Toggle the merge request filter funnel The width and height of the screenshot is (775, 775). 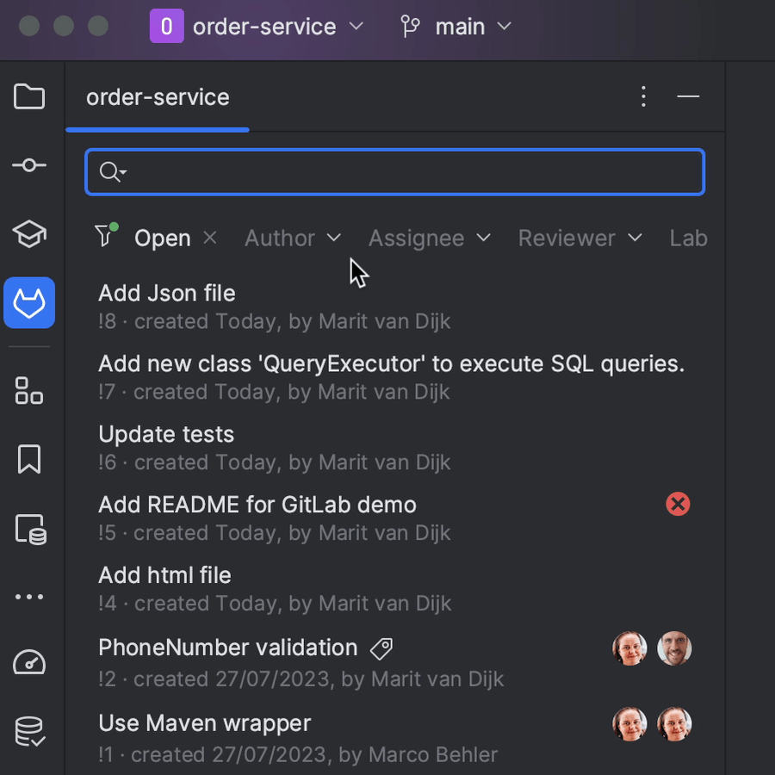pyautogui.click(x=104, y=237)
